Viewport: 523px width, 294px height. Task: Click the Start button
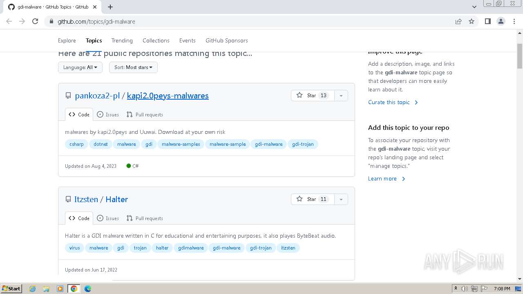[x=11, y=289]
